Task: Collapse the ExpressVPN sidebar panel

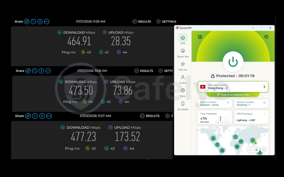Action: pos(200,37)
